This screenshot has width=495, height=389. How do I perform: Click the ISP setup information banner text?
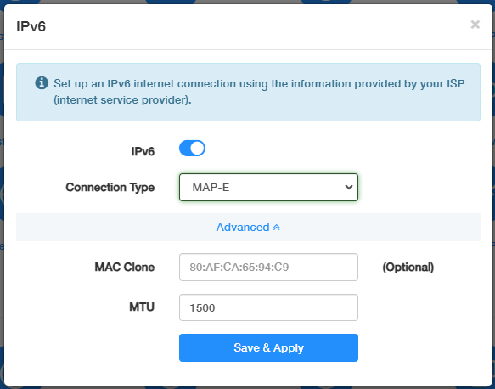pyautogui.click(x=259, y=92)
